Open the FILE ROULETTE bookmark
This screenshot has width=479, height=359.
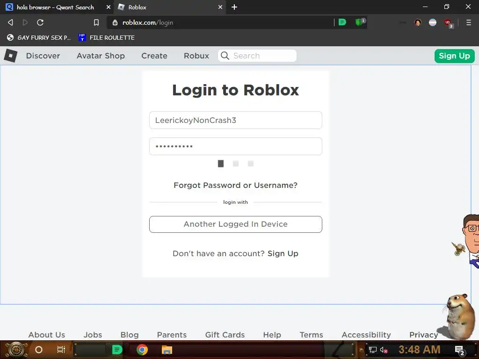tap(107, 37)
